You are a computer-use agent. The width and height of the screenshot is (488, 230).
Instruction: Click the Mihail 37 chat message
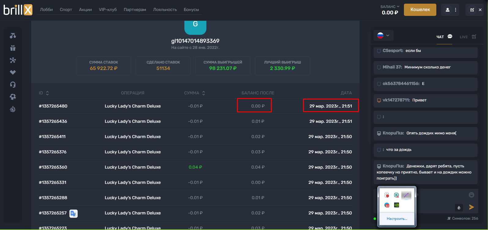426,68
